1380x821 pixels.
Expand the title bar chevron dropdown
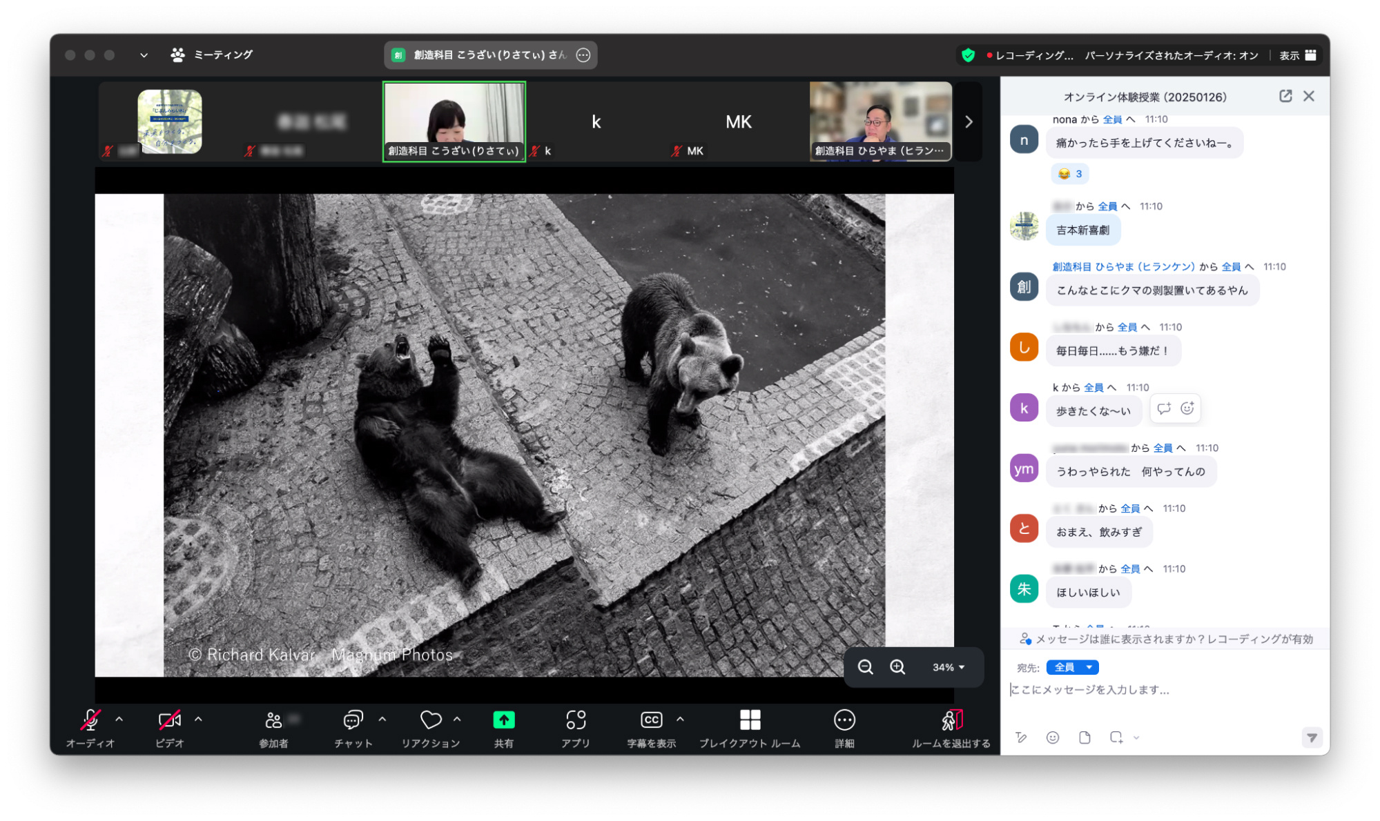(144, 55)
